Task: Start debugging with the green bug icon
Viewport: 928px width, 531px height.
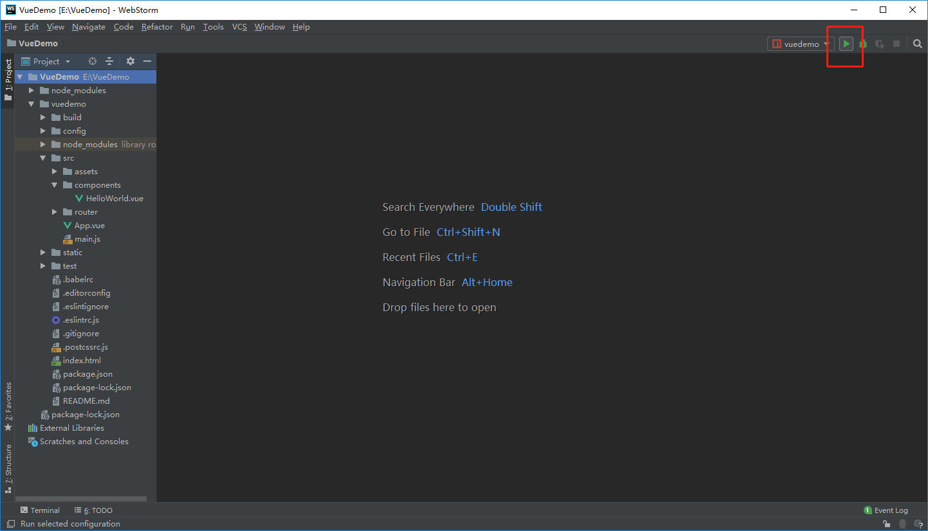Action: click(863, 44)
